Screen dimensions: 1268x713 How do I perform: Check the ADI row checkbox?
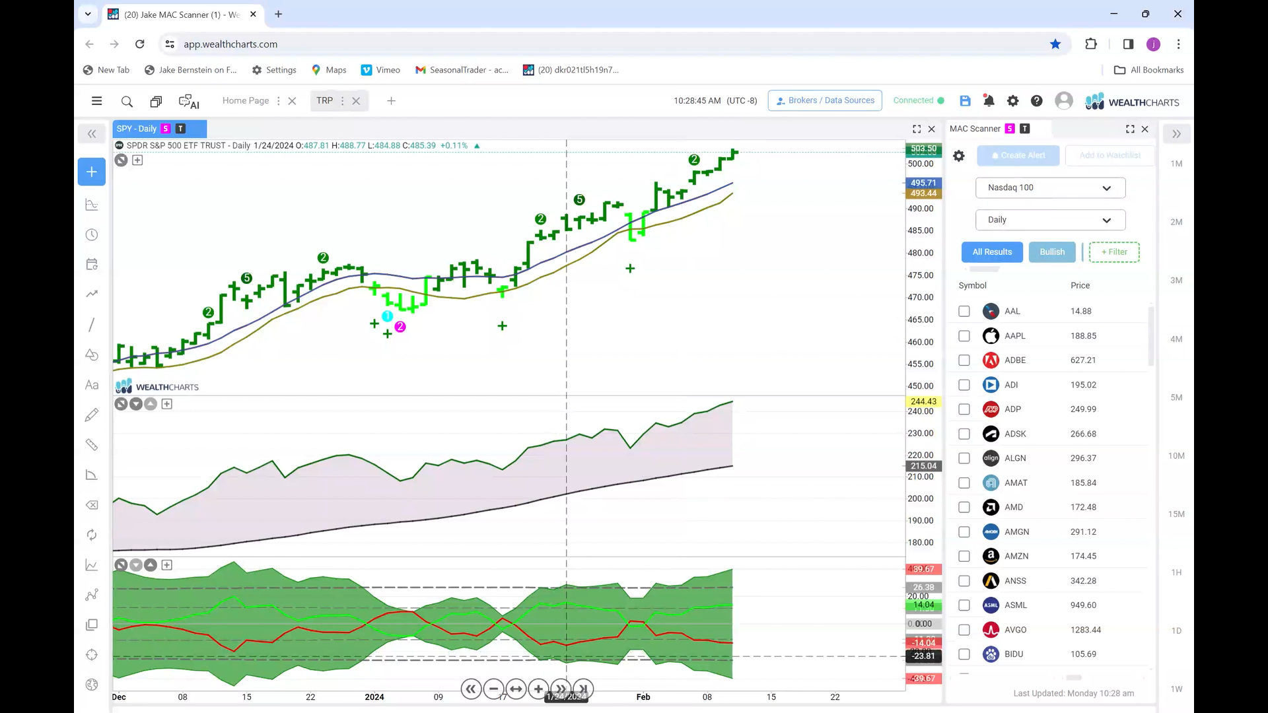click(964, 385)
